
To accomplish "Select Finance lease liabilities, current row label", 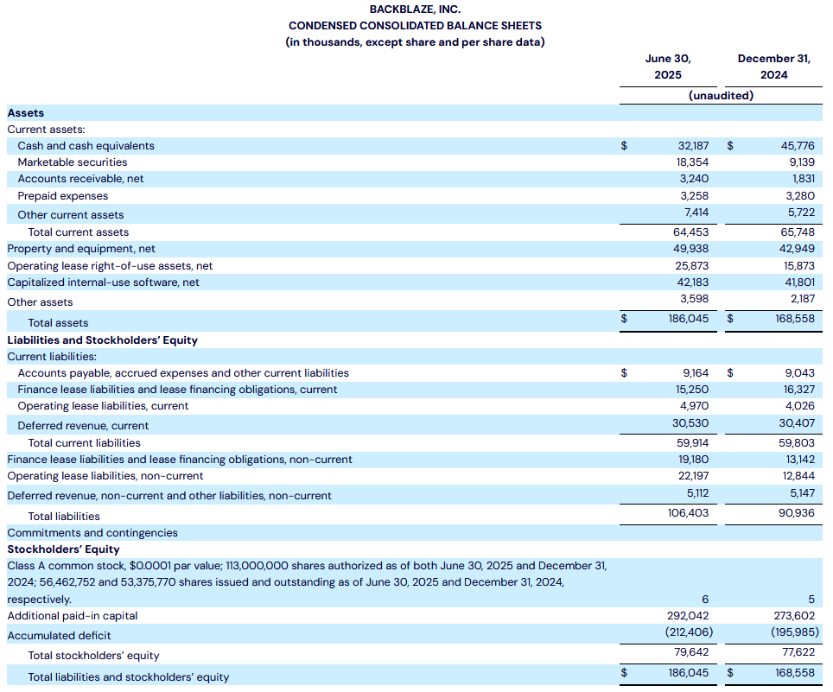I will [x=177, y=390].
